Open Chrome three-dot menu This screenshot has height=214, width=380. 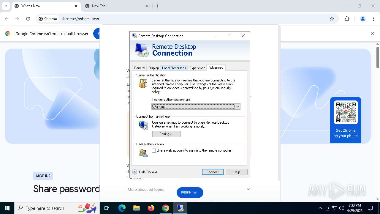tap(373, 19)
